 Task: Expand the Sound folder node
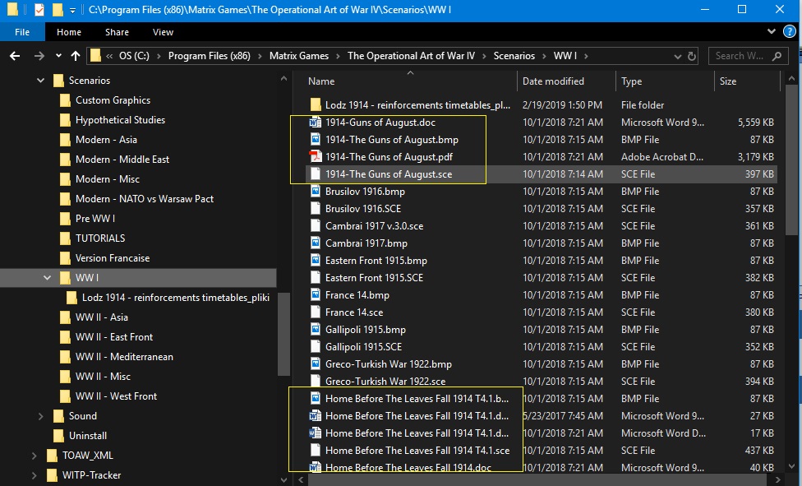pyautogui.click(x=40, y=416)
